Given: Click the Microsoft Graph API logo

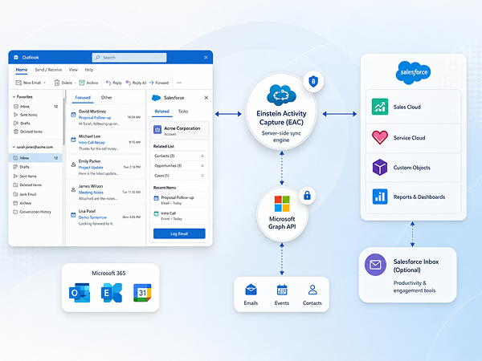Looking at the screenshot, I should [x=282, y=204].
